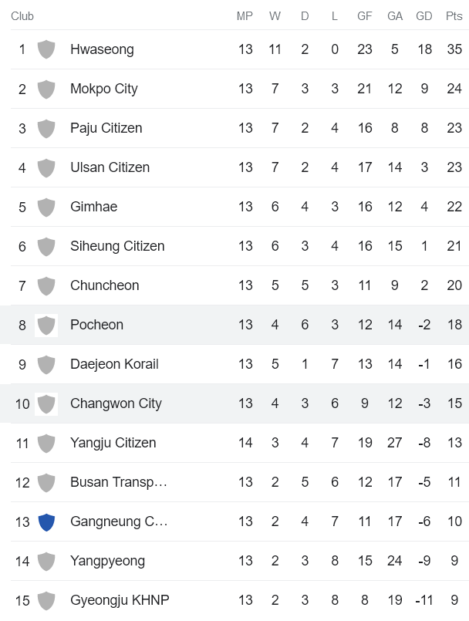The image size is (469, 621).
Task: Click the truncated Busan Transp... team name
Action: [119, 482]
